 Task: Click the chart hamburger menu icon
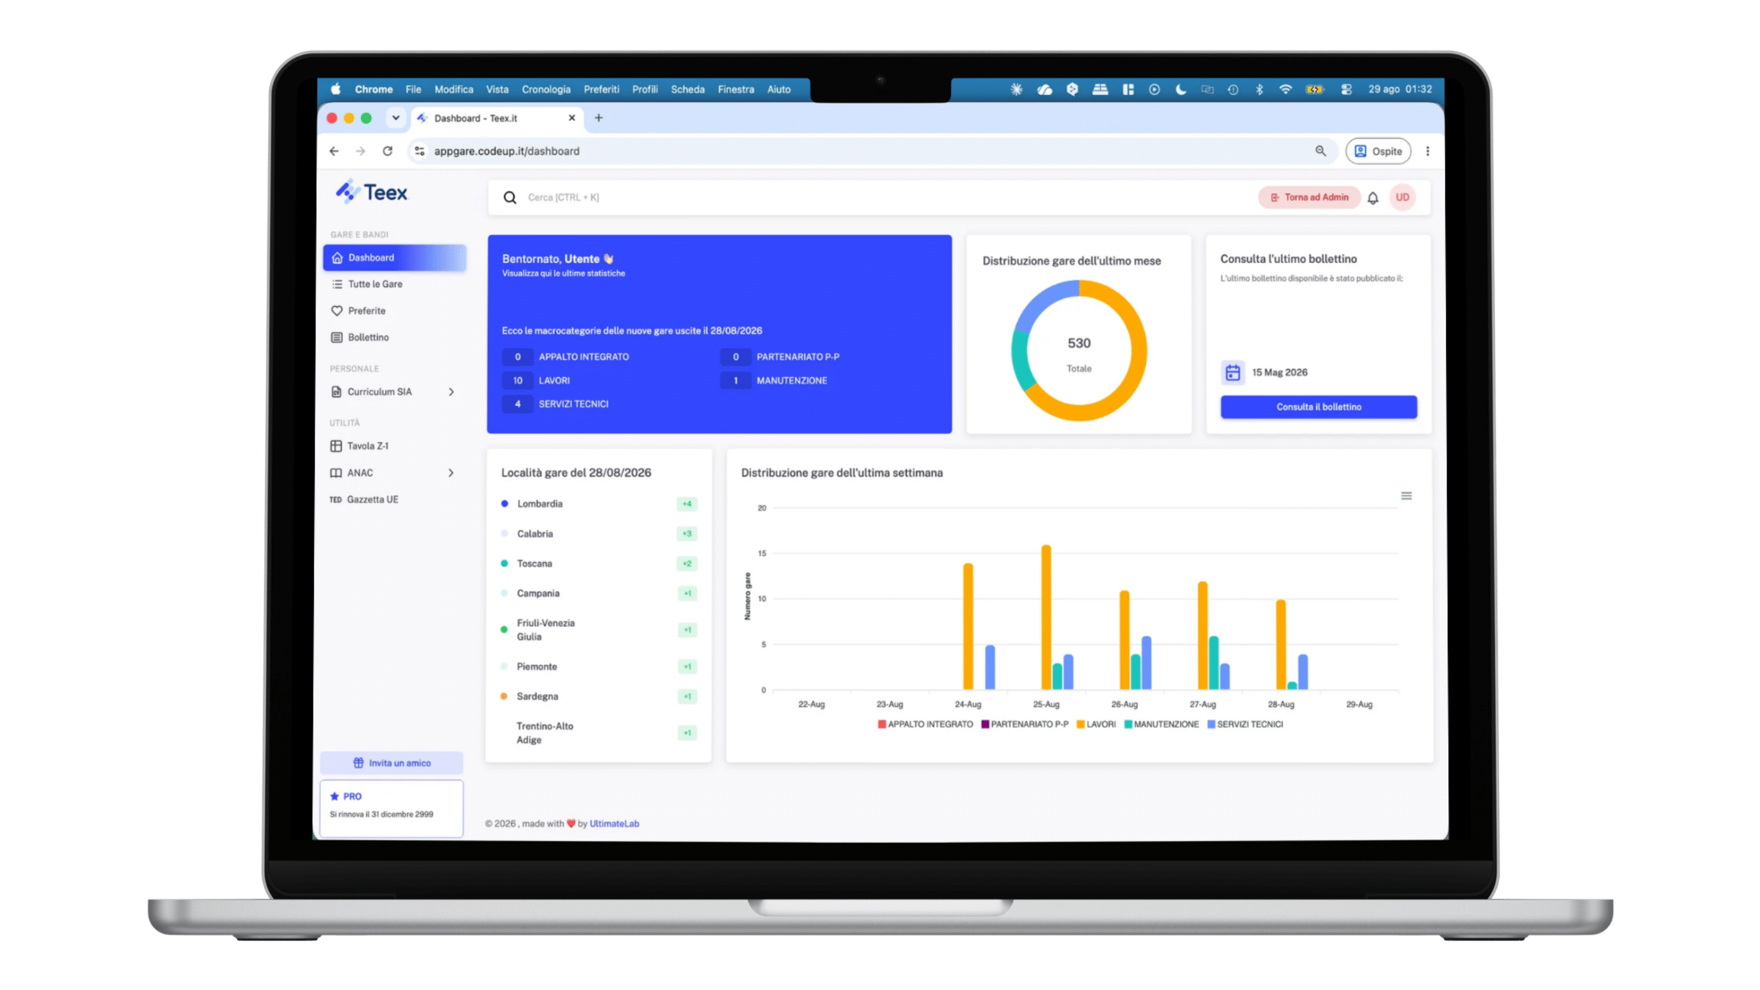pos(1406,496)
